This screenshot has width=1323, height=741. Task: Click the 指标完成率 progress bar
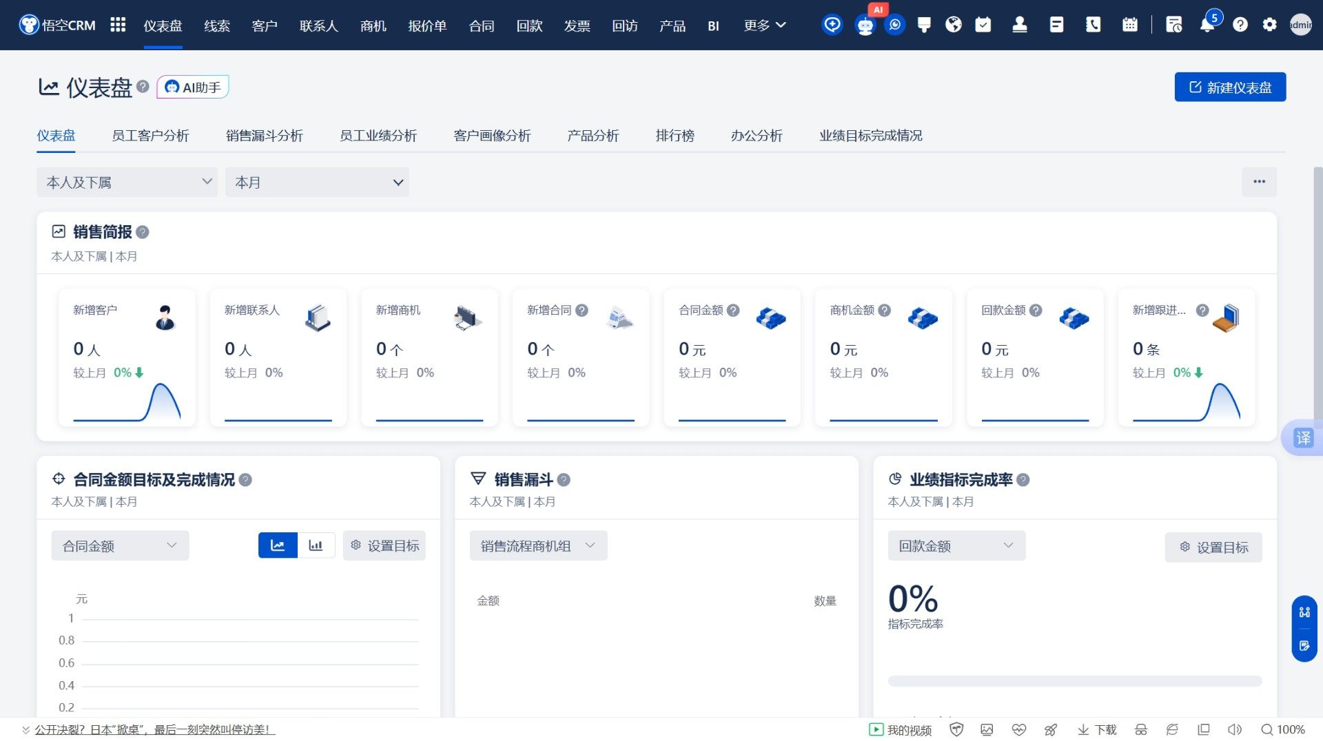pos(1074,681)
